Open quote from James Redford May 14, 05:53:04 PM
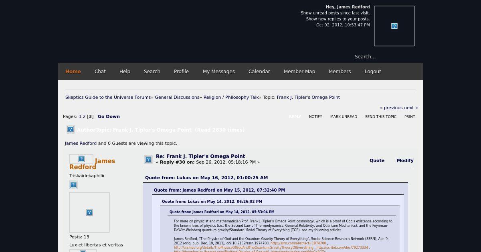This screenshot has width=481, height=252. point(222,212)
